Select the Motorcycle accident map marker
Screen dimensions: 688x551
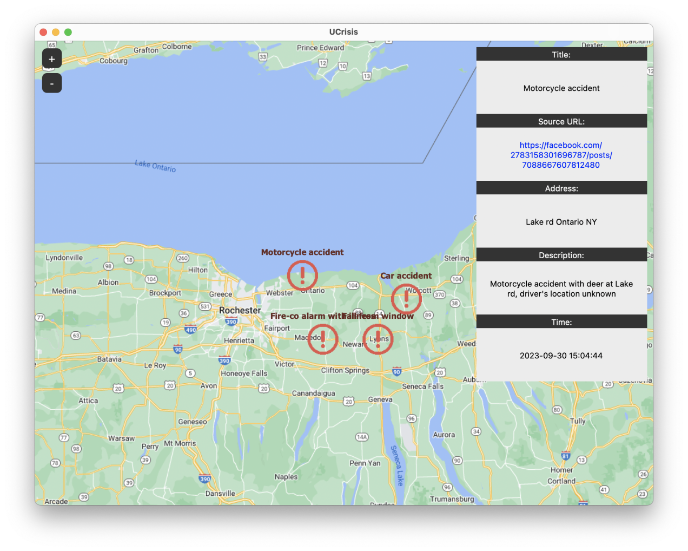[302, 275]
